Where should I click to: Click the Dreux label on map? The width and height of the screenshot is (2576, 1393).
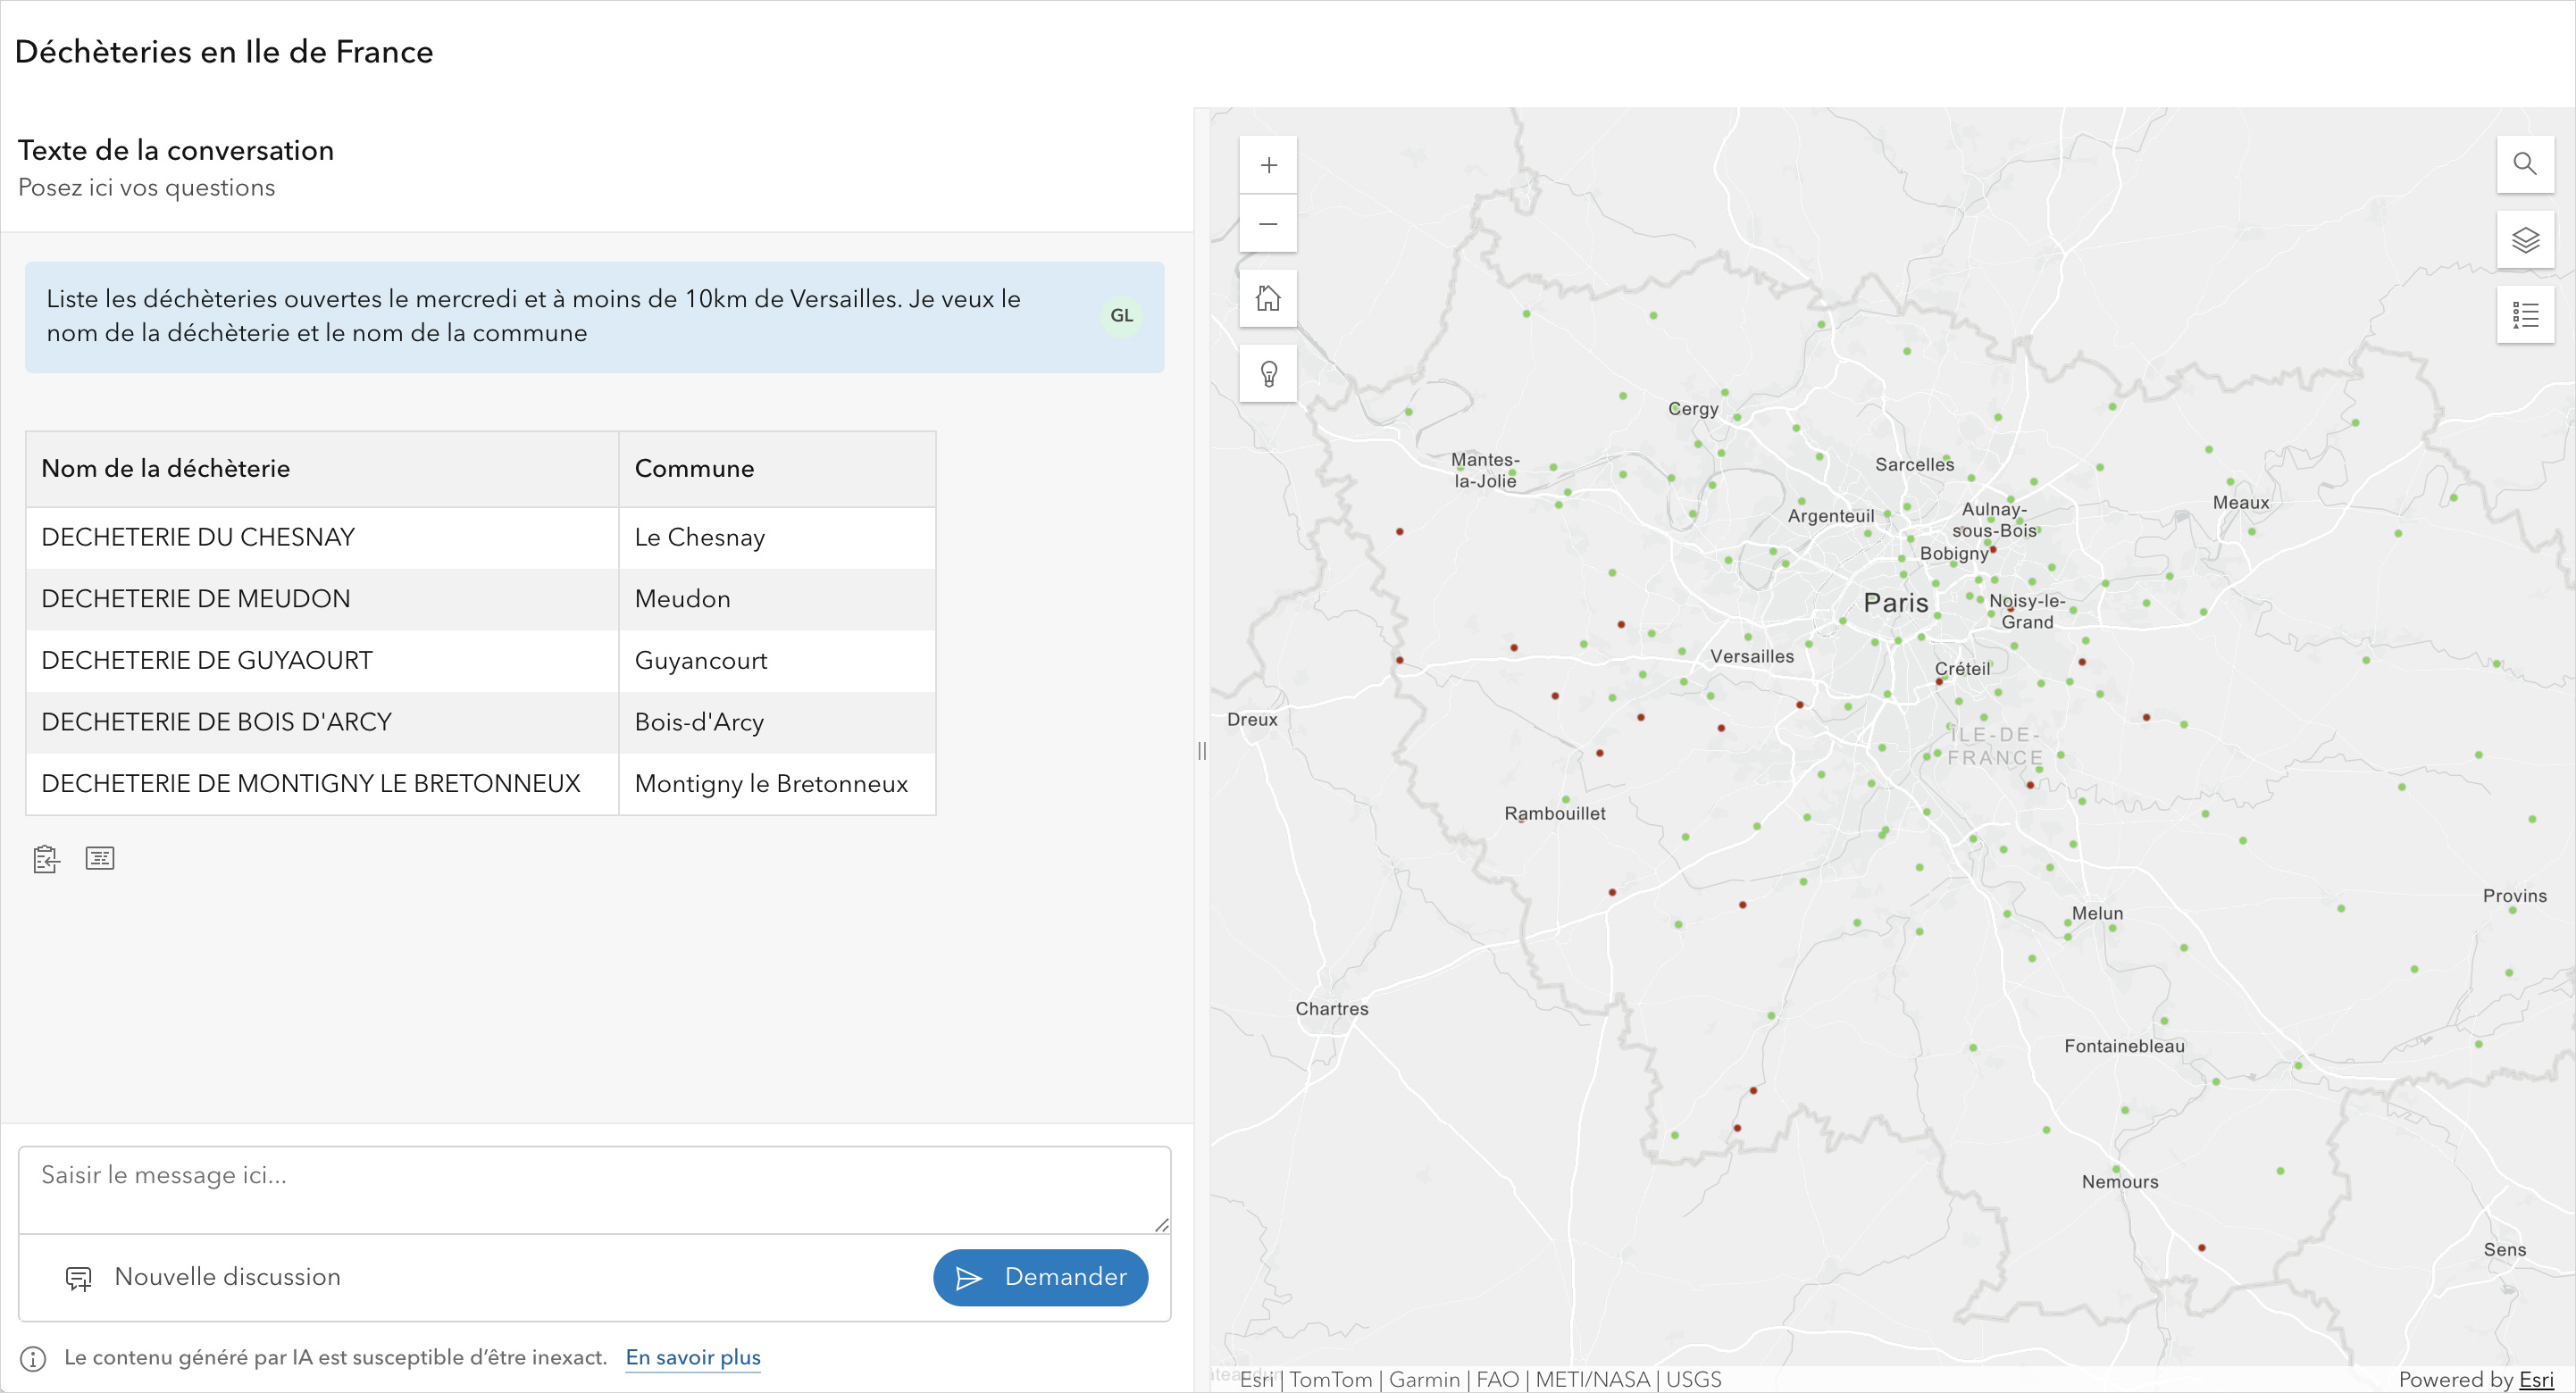coord(1252,720)
